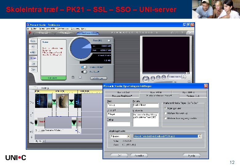
Task: Select the Stream output side tab
Action: (x=33, y=58)
